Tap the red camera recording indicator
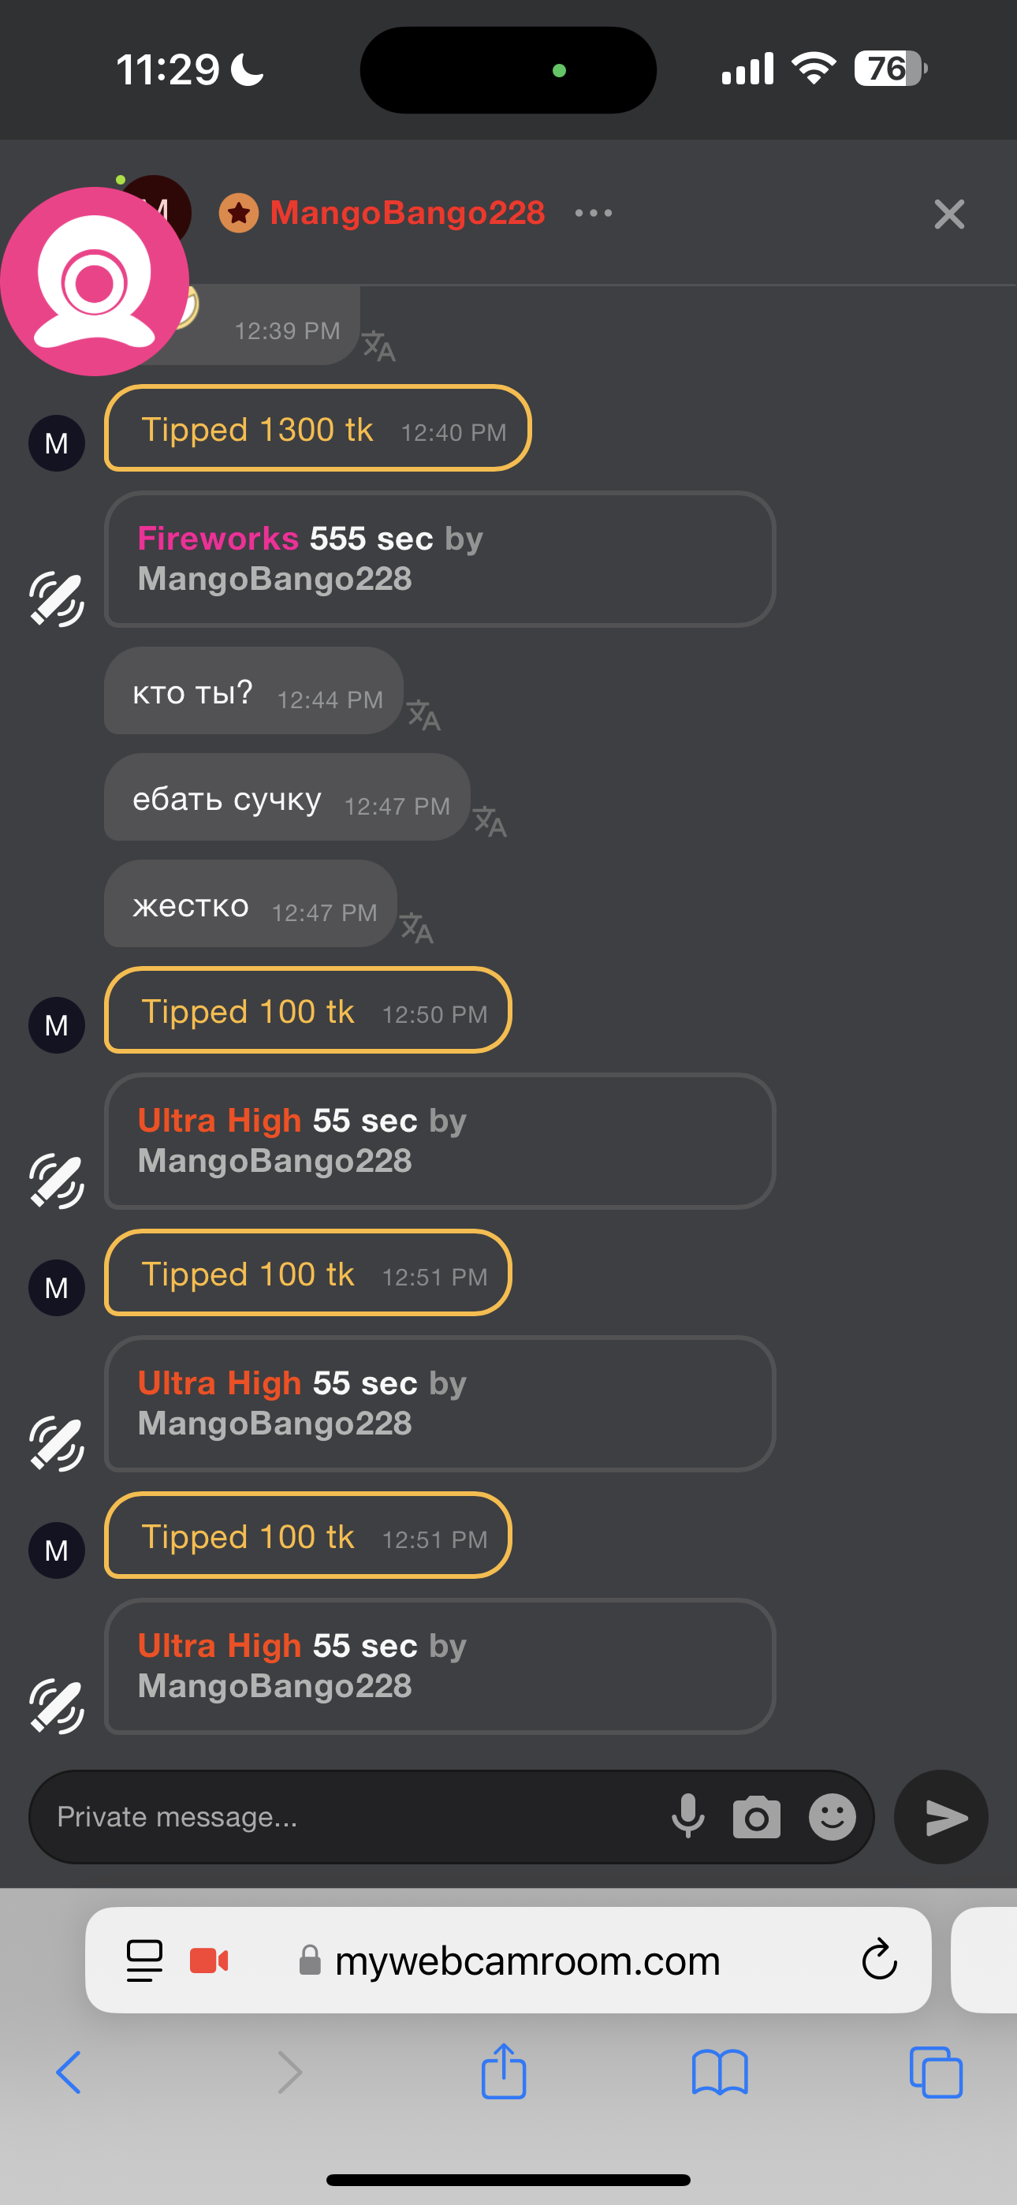The height and width of the screenshot is (2205, 1017). (209, 1961)
